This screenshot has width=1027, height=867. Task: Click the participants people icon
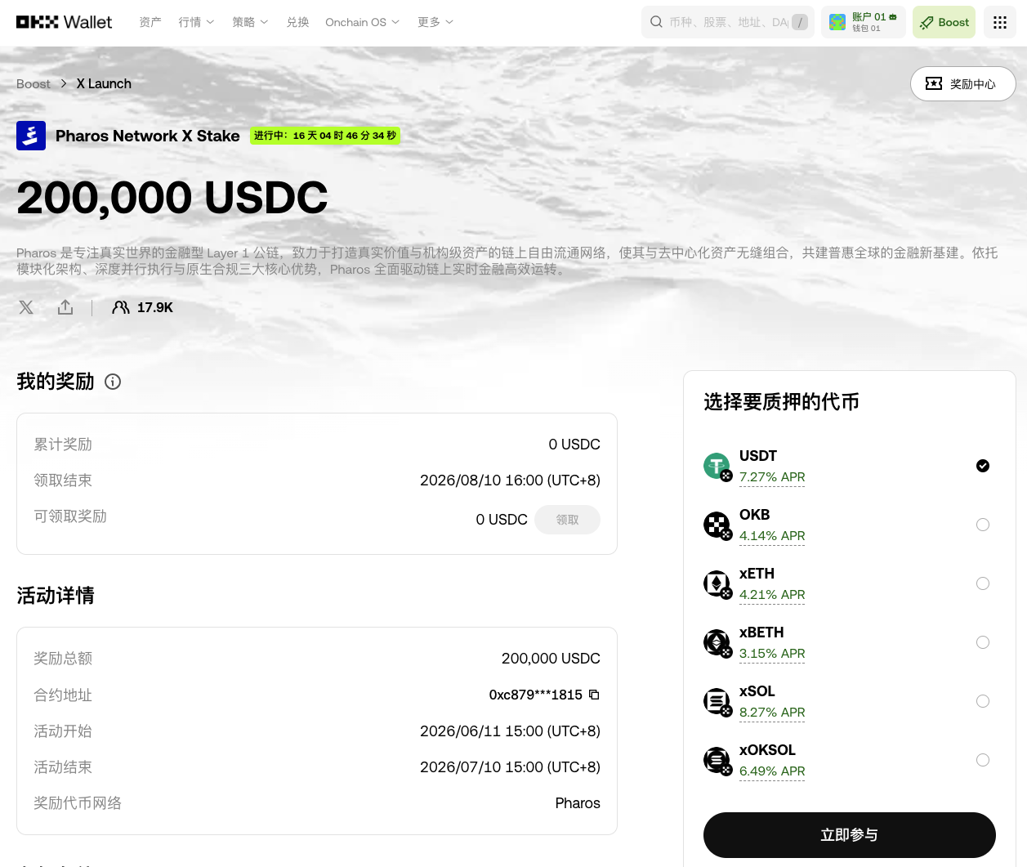(121, 307)
